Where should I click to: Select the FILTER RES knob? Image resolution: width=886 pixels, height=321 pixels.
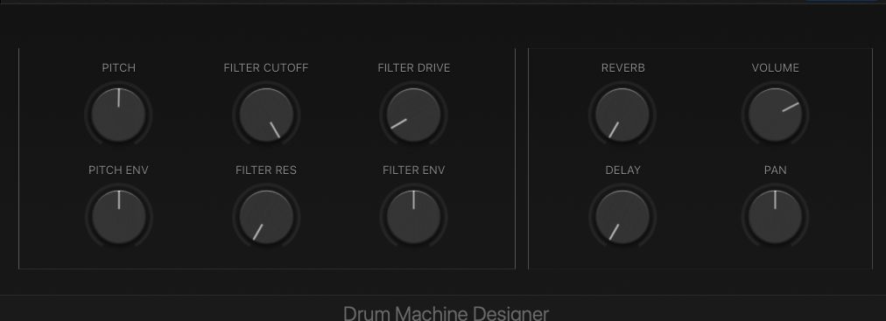pos(266,217)
